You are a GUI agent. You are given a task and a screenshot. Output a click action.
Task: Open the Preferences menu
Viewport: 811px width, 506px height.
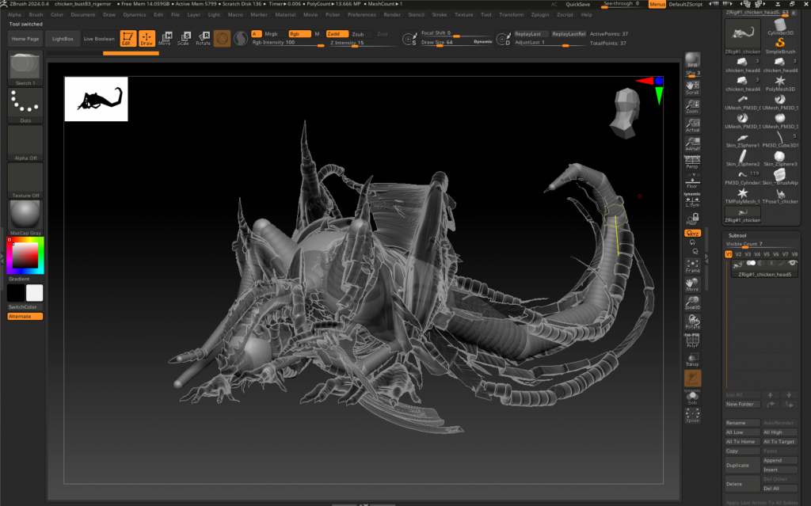tap(361, 14)
